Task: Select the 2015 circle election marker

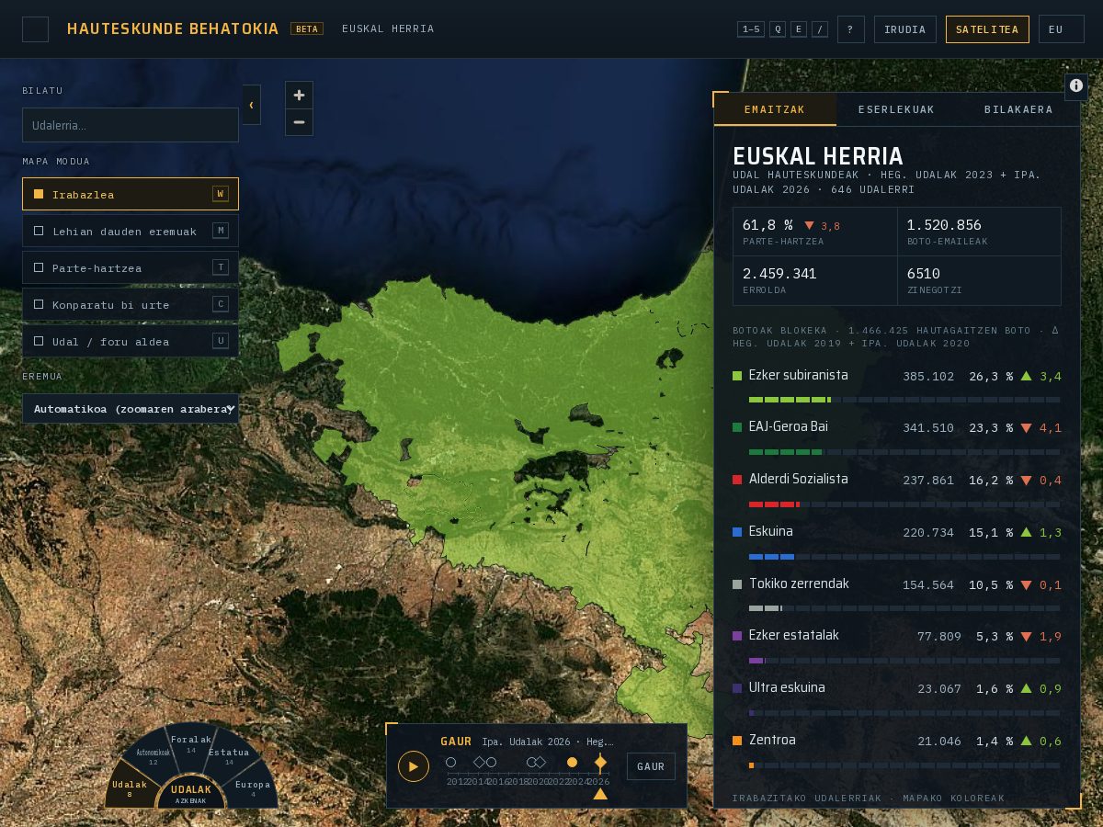Action: [491, 763]
